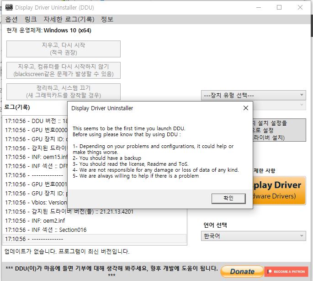Click 지우고, 컴퓨터를 다시 시작하지 않기 button
The width and height of the screenshot is (313, 281).
coord(64,70)
